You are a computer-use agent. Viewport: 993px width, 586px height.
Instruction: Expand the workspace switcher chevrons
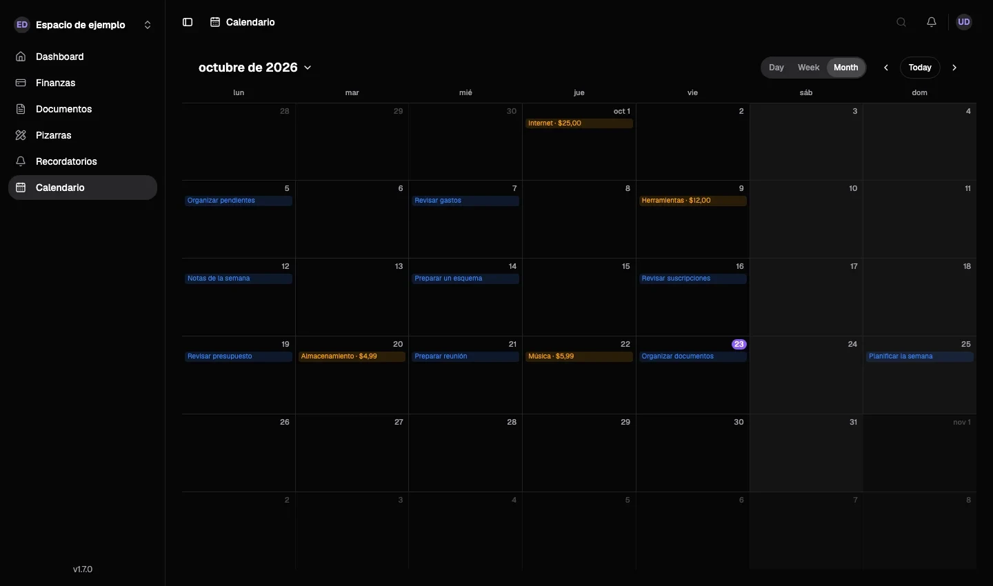(148, 25)
